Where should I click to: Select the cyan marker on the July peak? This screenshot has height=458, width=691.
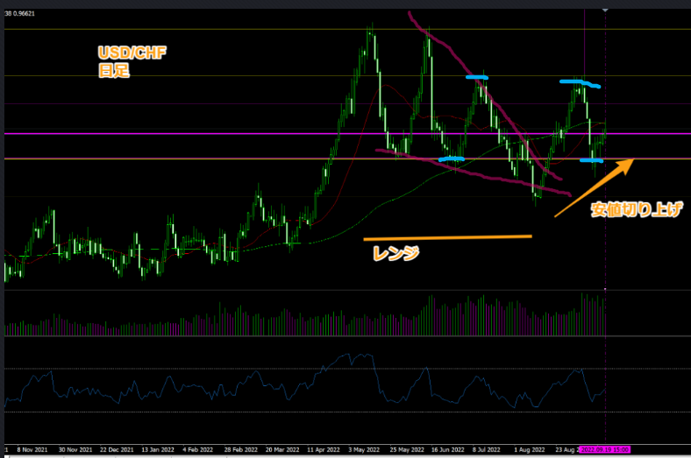tap(477, 77)
